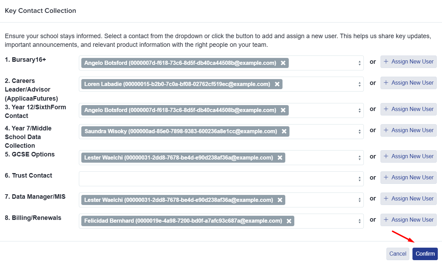Confirm the key contact selections

(425, 254)
